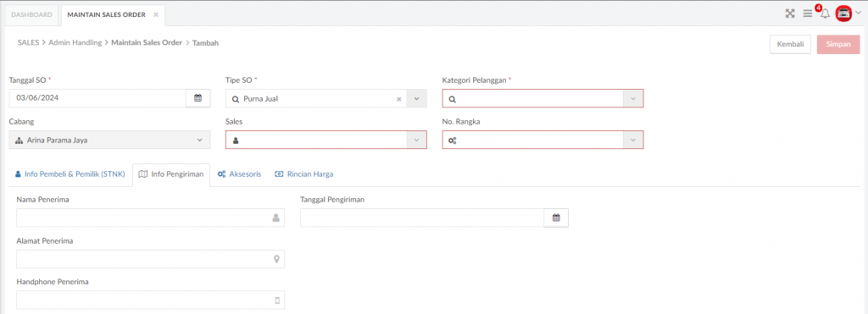Open the Kategori Pelanggan dropdown
Image resolution: width=868 pixels, height=314 pixels.
(542, 98)
